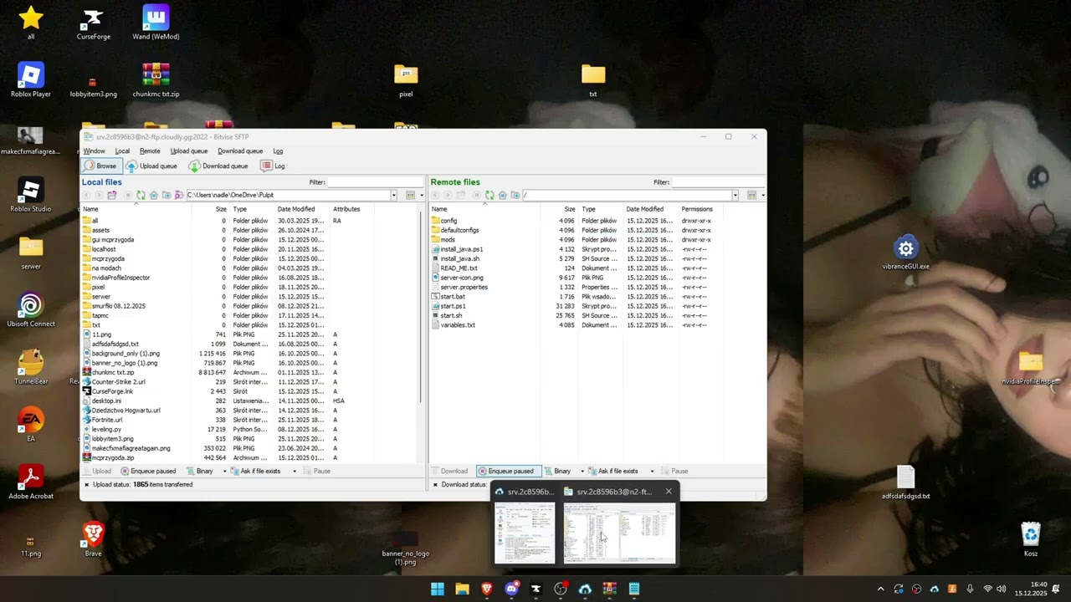This screenshot has width=1071, height=602.
Task: Focus the Local files Filter field
Action: coord(375,182)
